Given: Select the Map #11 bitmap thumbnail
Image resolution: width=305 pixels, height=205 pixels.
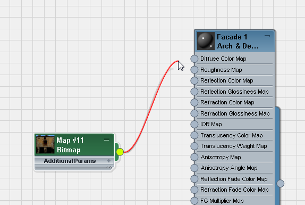Looking at the screenshot, I should (x=45, y=144).
